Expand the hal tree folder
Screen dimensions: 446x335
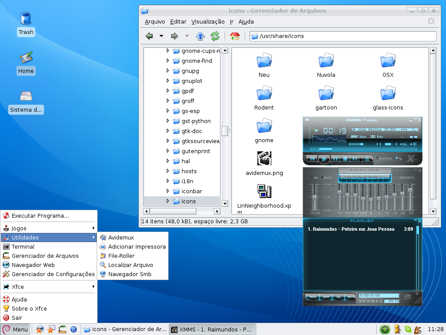[168, 161]
